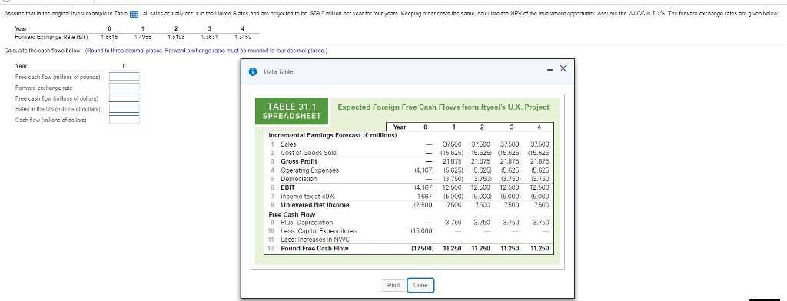Click the Gross Profit row label

pos(299,161)
